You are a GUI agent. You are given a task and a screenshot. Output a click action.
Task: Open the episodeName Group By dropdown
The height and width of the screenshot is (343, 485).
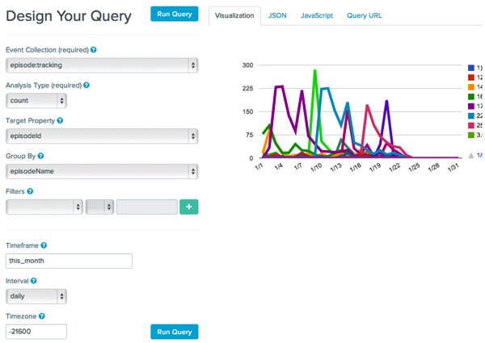pos(102,171)
